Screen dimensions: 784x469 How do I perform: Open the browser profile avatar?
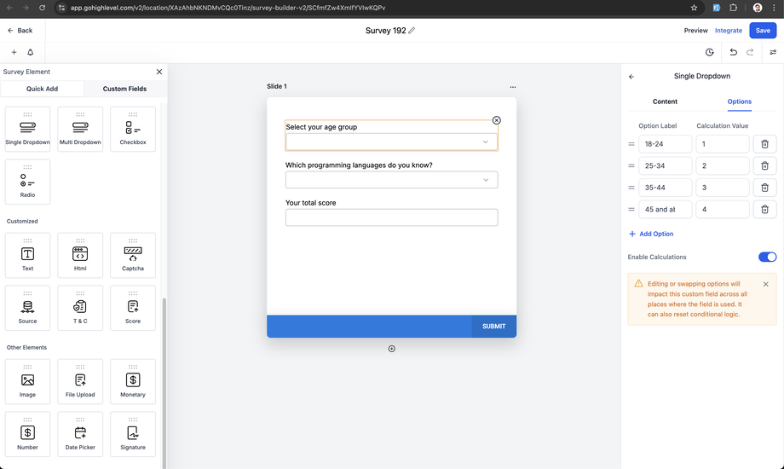tap(758, 8)
